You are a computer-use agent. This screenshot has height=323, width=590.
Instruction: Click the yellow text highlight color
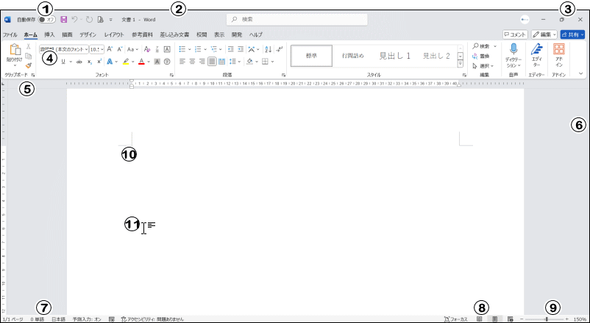tap(126, 62)
